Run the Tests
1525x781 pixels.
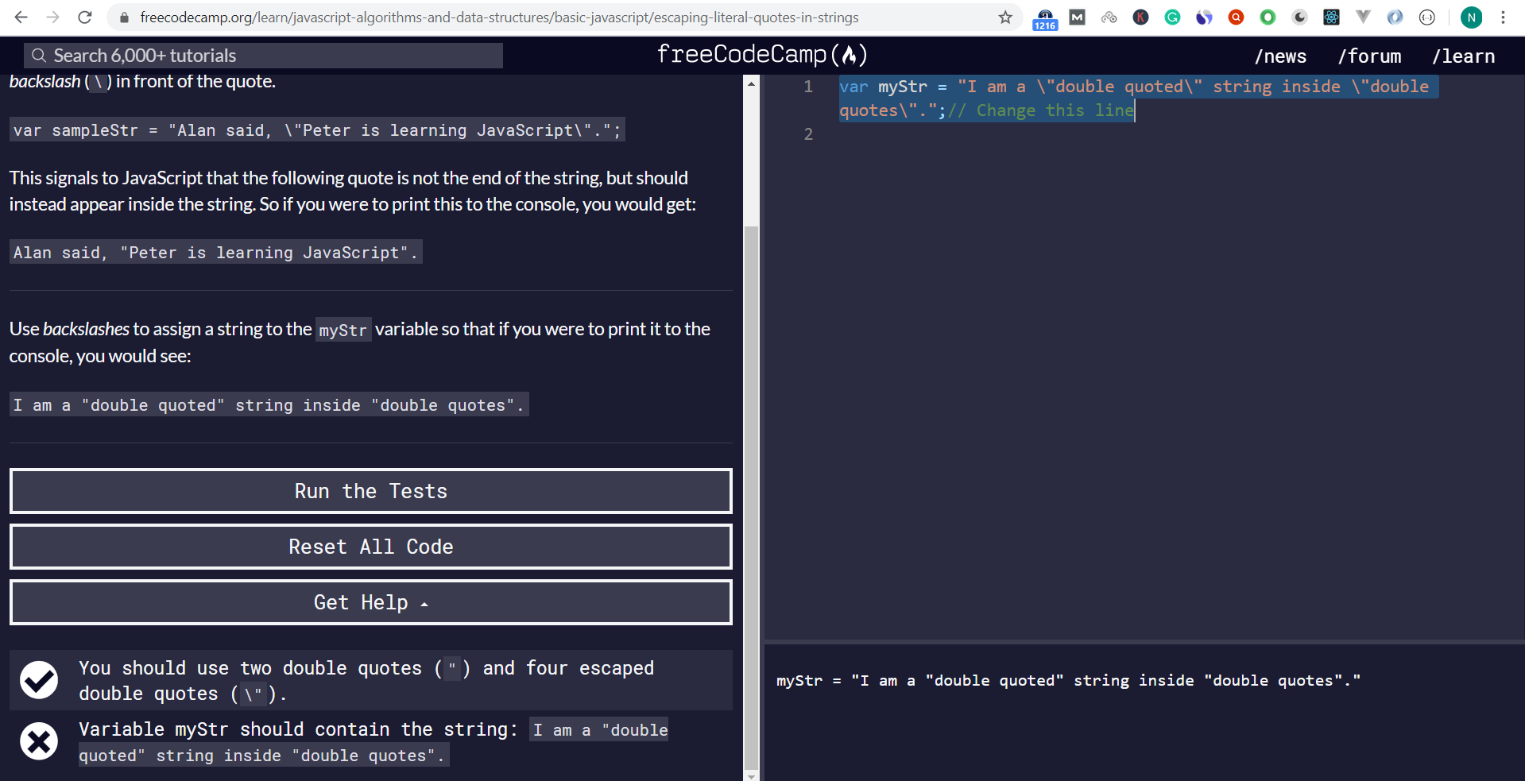tap(371, 491)
